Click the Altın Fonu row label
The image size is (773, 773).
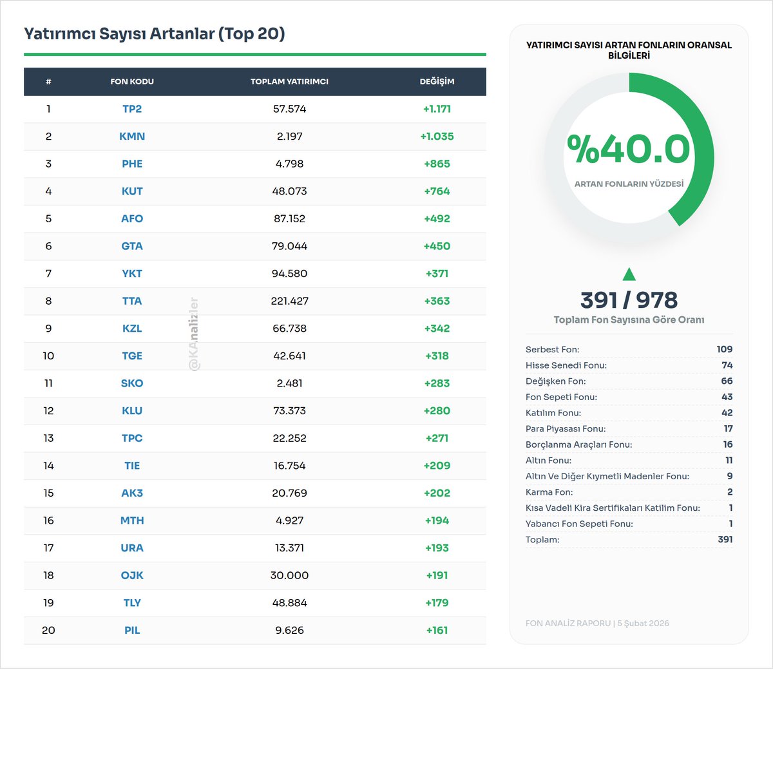pyautogui.click(x=548, y=461)
